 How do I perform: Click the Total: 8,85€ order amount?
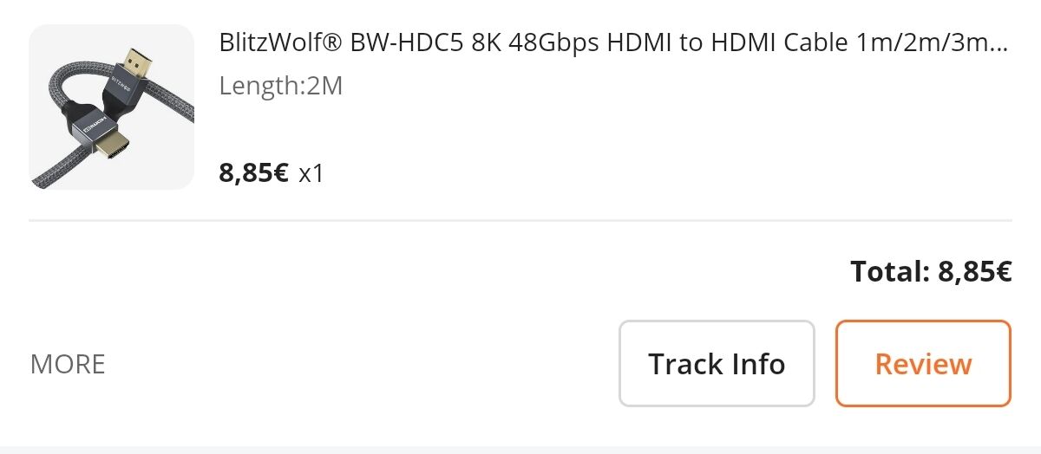point(931,272)
